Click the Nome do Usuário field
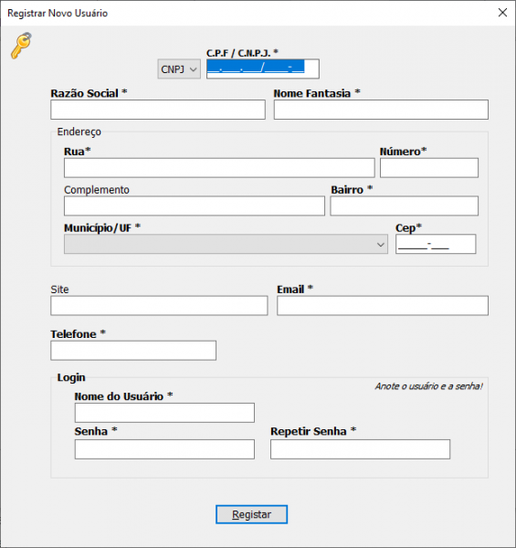Screen dimensions: 516x548 pos(164,413)
